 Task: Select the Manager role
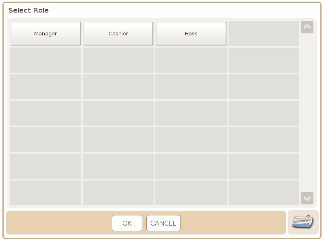(46, 33)
